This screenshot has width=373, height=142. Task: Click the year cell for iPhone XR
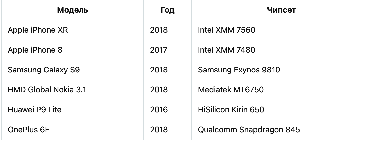(x=167, y=30)
